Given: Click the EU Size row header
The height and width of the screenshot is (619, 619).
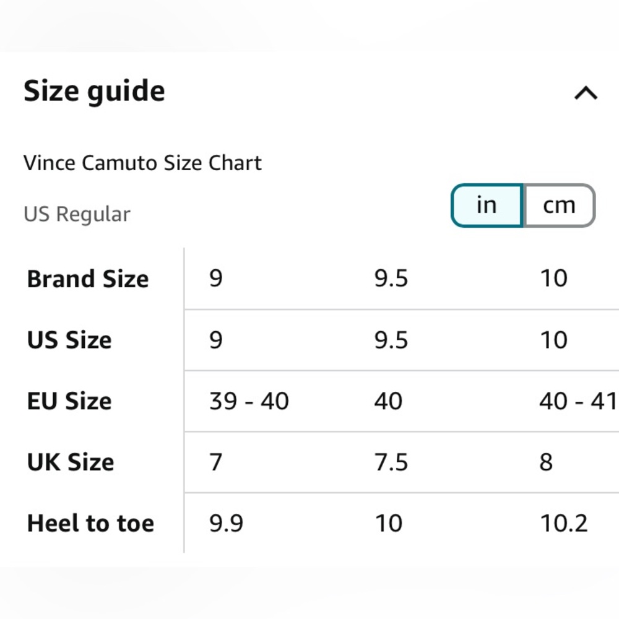Looking at the screenshot, I should 69,401.
